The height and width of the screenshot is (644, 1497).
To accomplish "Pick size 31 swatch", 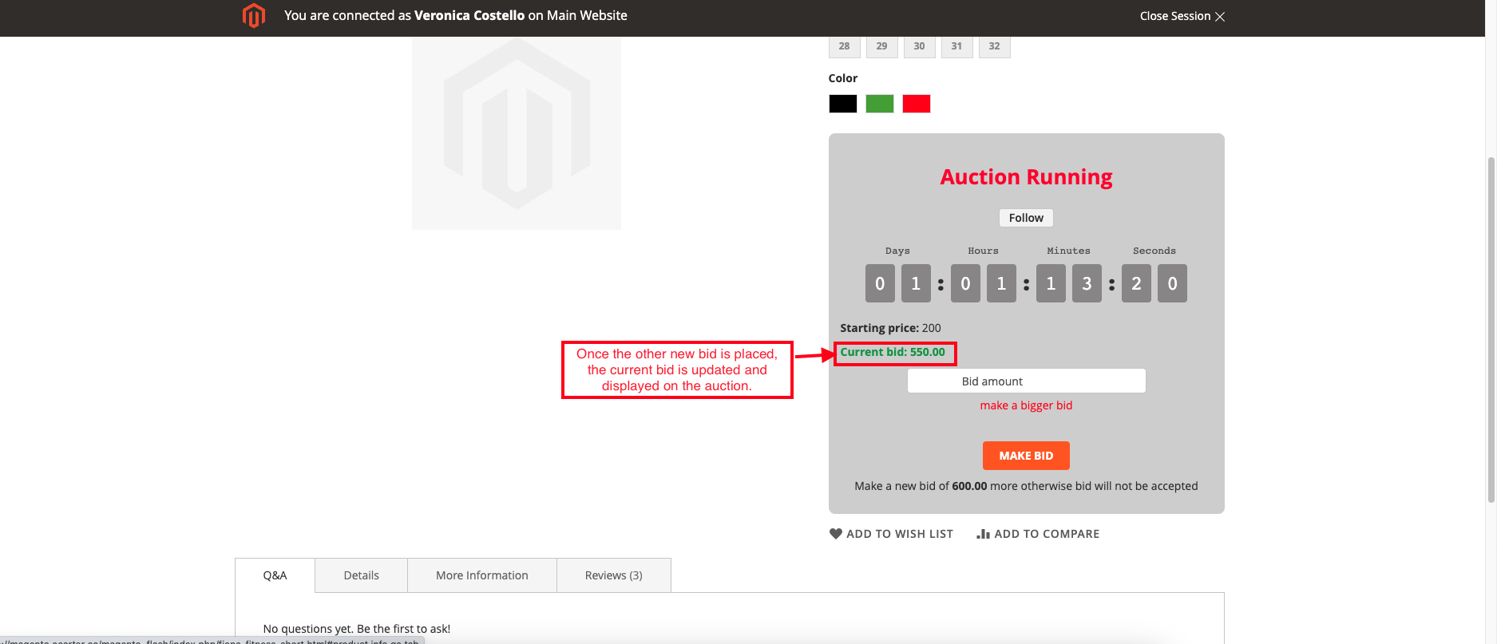I will (956, 47).
